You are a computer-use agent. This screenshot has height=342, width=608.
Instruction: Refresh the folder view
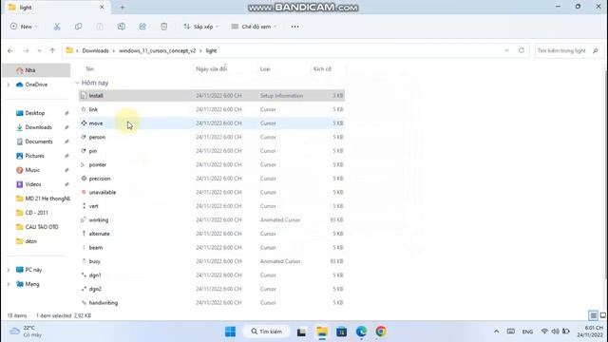tap(522, 50)
